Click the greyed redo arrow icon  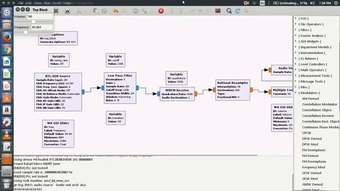tap(124, 11)
